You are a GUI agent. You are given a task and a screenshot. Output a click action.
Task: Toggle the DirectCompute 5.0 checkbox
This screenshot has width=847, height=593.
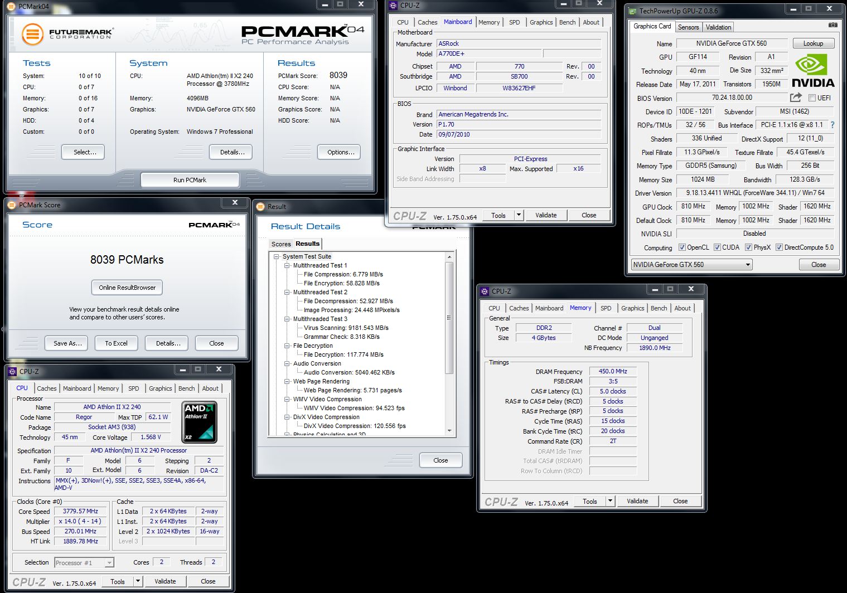point(779,247)
